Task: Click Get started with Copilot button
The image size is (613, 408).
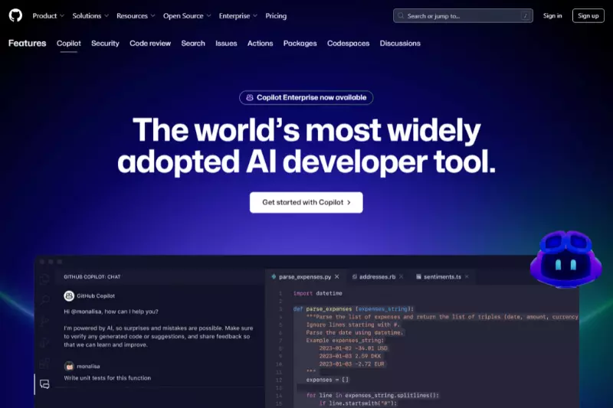Action: pos(306,203)
